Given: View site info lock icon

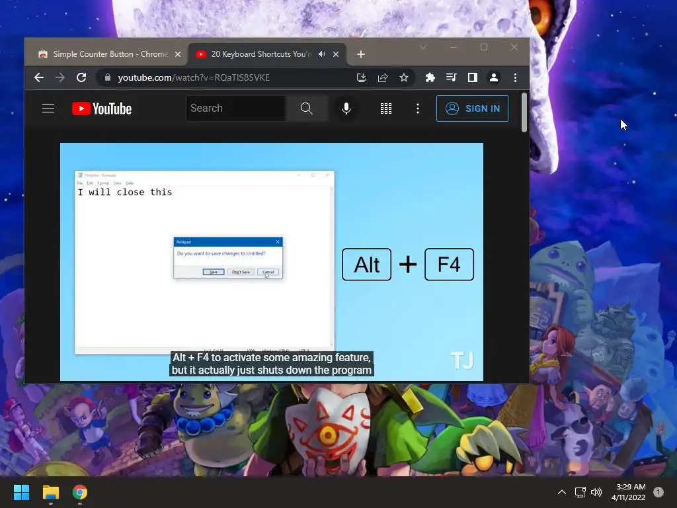Looking at the screenshot, I should 108,77.
